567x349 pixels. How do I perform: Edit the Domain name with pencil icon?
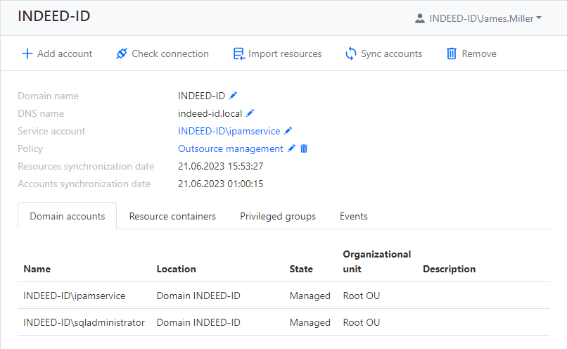pyautogui.click(x=234, y=96)
